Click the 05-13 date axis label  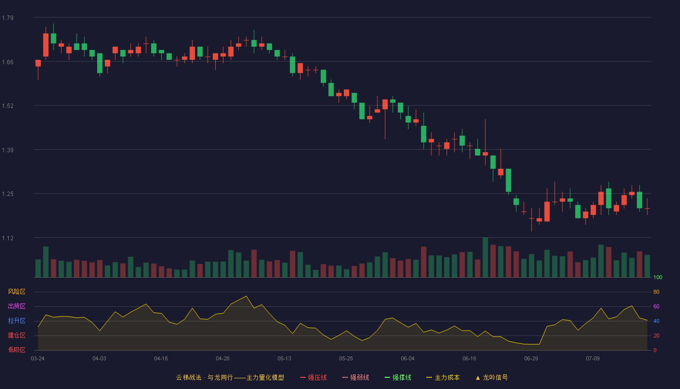tap(284, 358)
